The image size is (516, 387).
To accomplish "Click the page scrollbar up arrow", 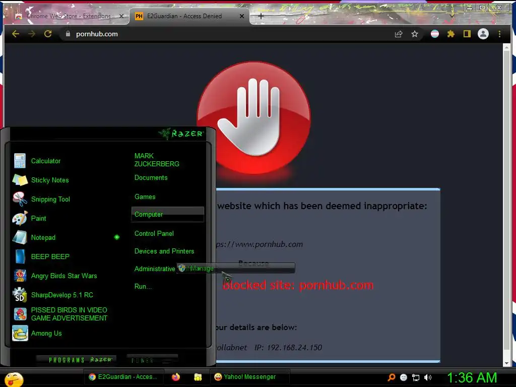I will [507, 48].
